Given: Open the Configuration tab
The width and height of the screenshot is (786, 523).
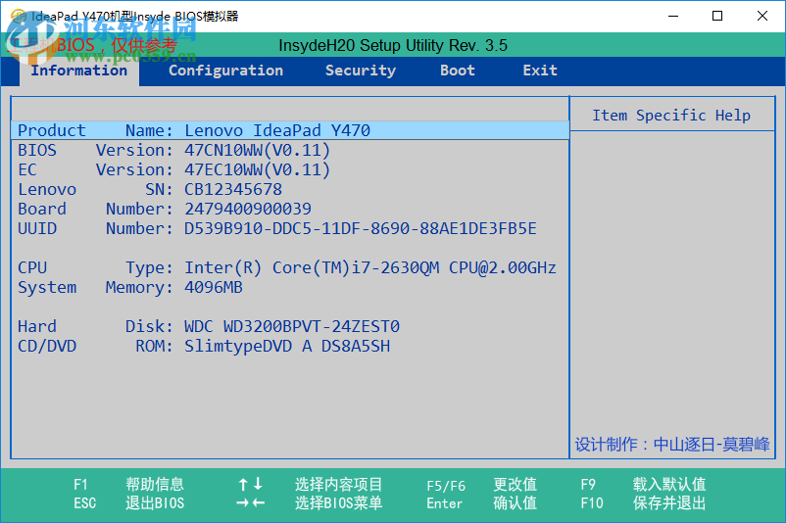Looking at the screenshot, I should [x=225, y=71].
